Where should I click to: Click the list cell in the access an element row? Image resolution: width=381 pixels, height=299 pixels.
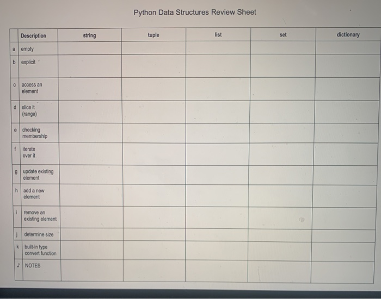(x=218, y=89)
